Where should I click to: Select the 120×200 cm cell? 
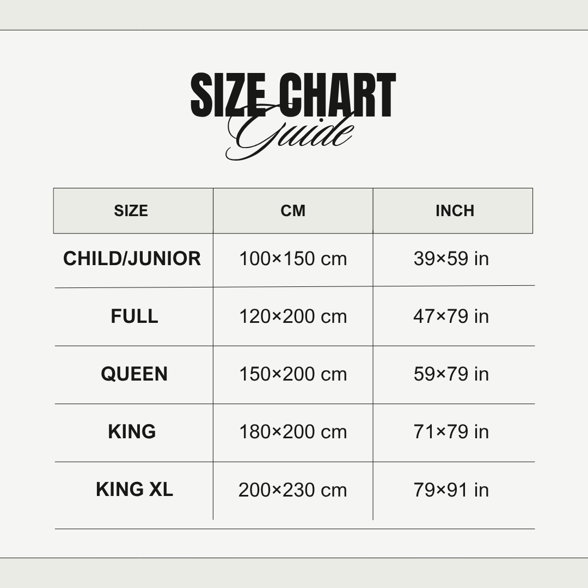tap(293, 316)
